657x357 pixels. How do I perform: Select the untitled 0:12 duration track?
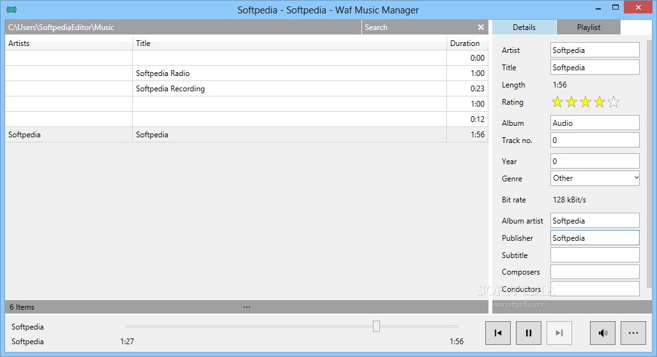tap(246, 119)
